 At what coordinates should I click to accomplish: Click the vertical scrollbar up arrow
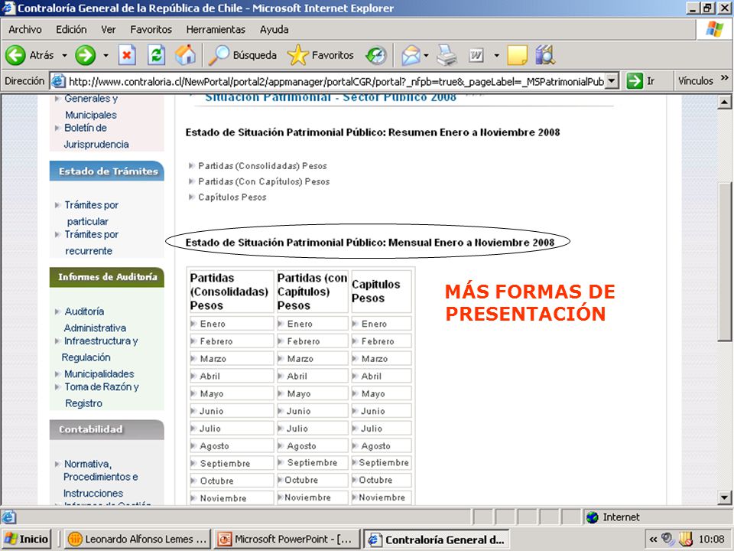(724, 102)
